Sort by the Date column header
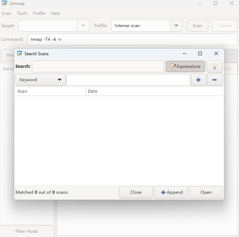The width and height of the screenshot is (239, 237). click(x=154, y=91)
